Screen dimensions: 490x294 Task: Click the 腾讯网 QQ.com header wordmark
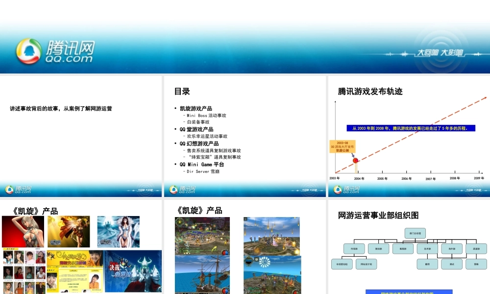(70, 51)
